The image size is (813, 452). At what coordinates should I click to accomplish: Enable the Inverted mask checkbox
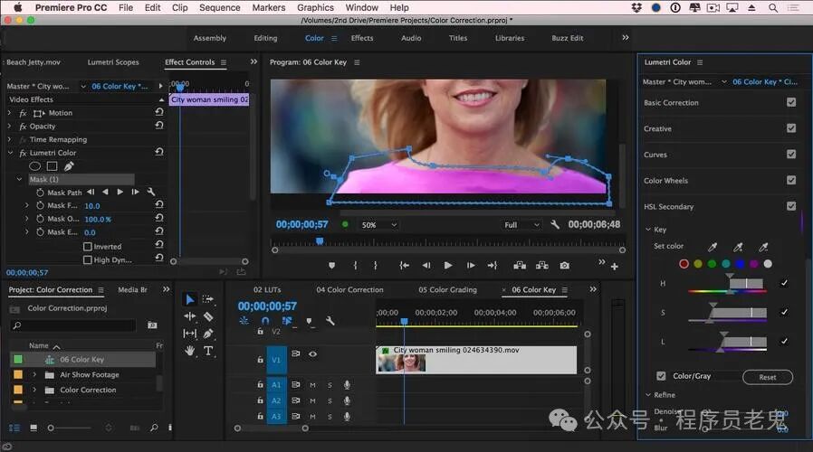pos(88,247)
